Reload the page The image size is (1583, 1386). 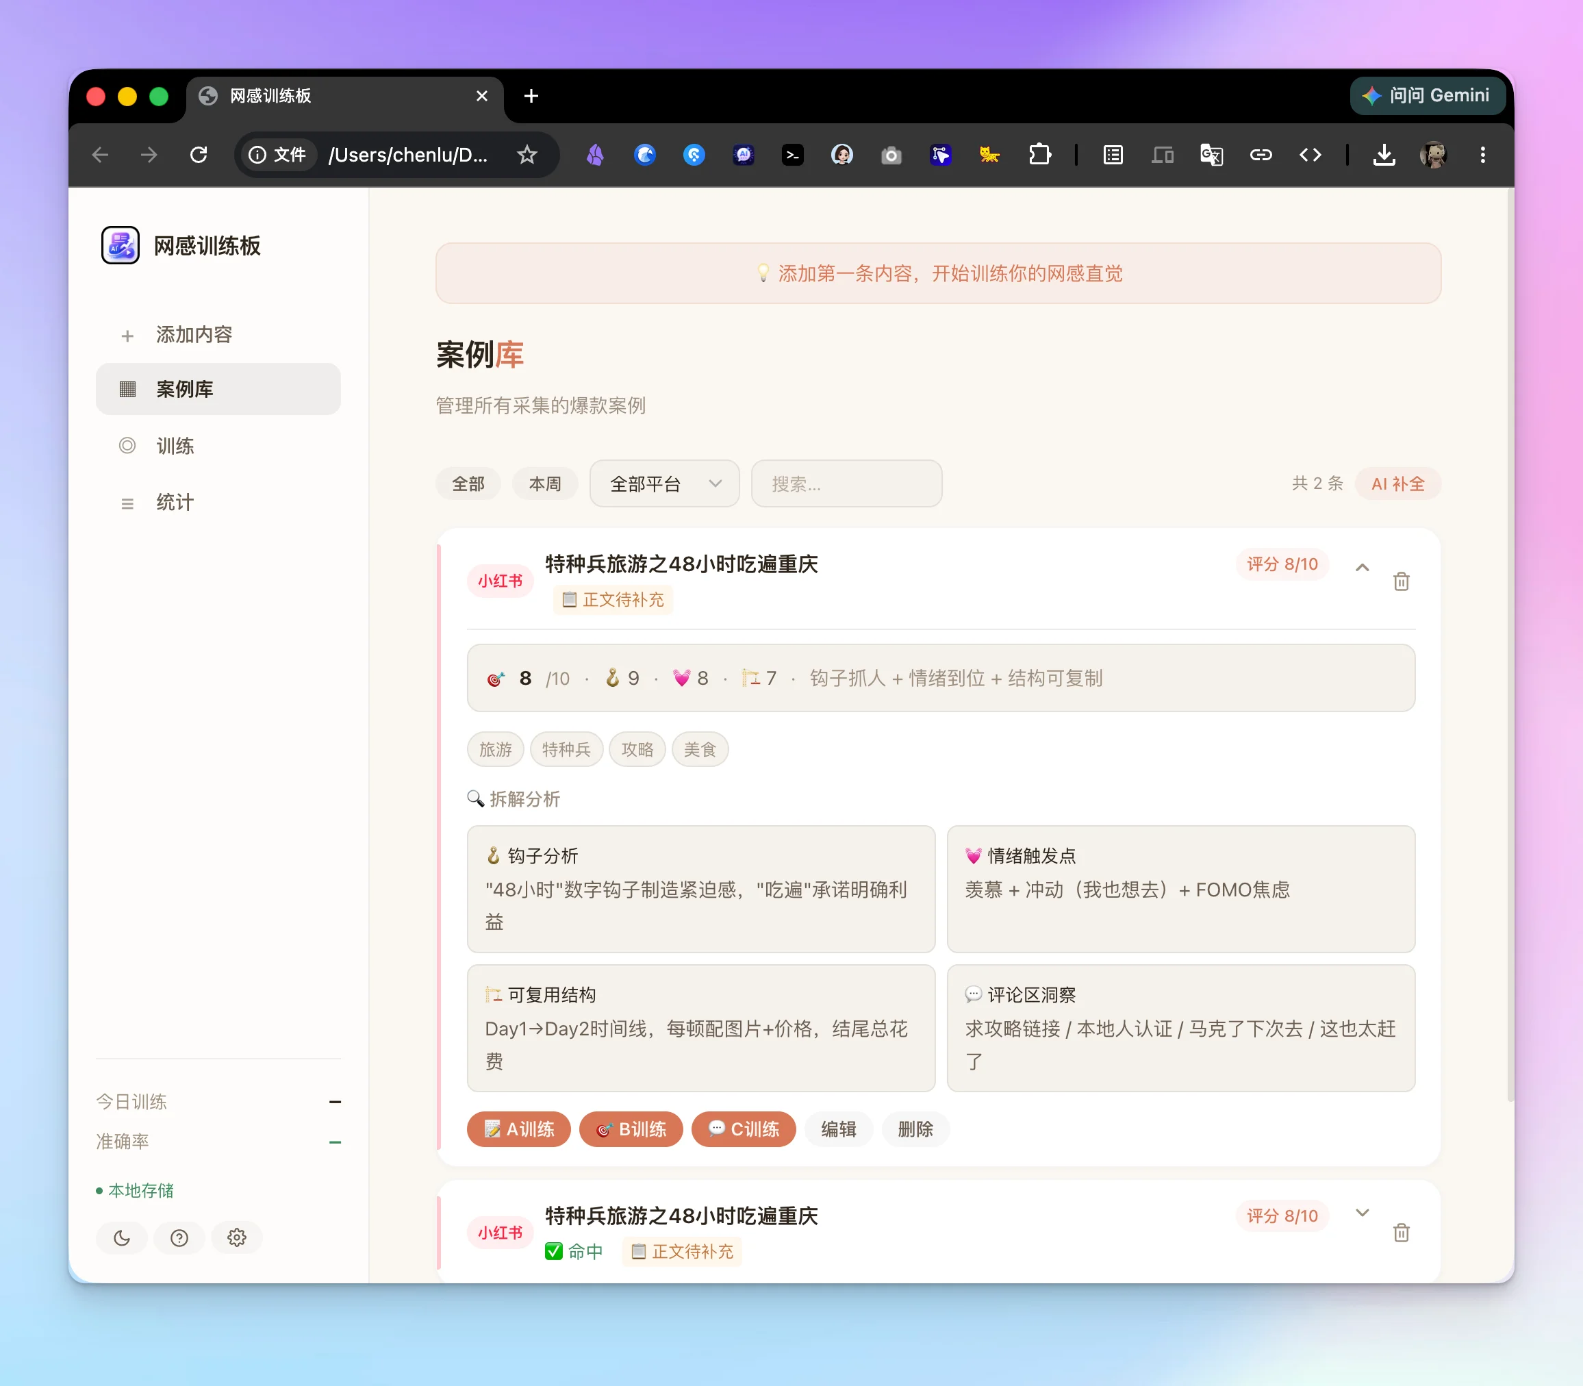point(199,155)
